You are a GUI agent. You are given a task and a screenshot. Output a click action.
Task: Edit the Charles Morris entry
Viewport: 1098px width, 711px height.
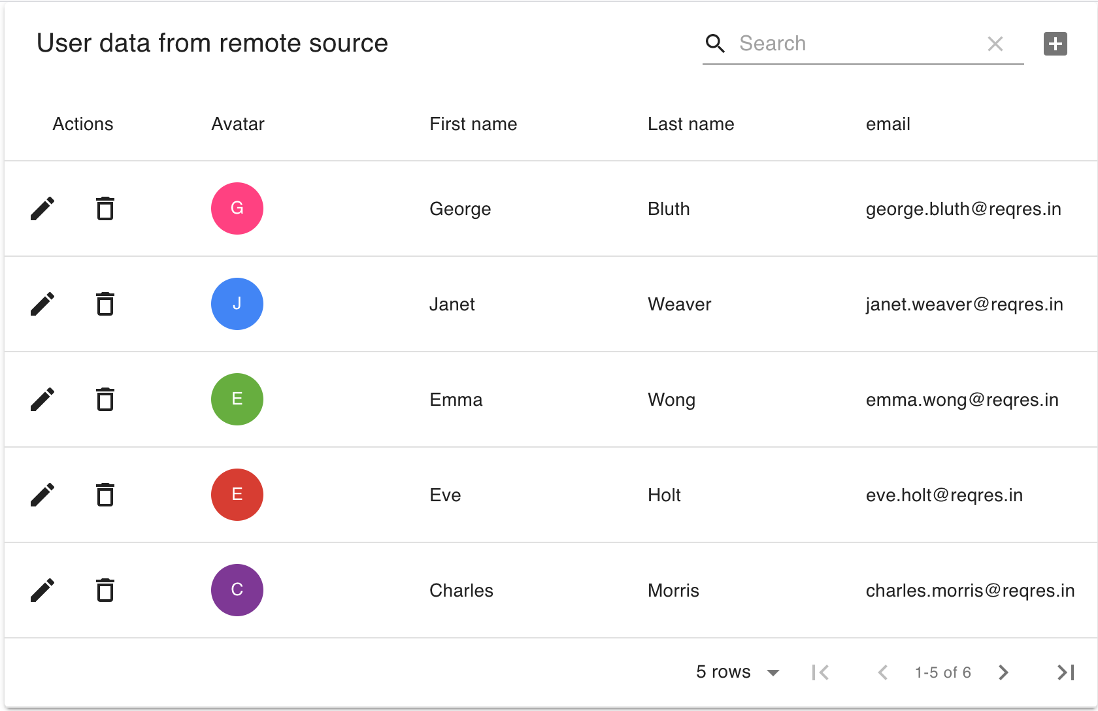coord(42,591)
